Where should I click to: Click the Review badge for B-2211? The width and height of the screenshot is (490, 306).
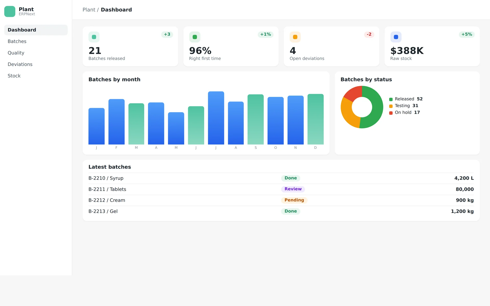(x=293, y=189)
